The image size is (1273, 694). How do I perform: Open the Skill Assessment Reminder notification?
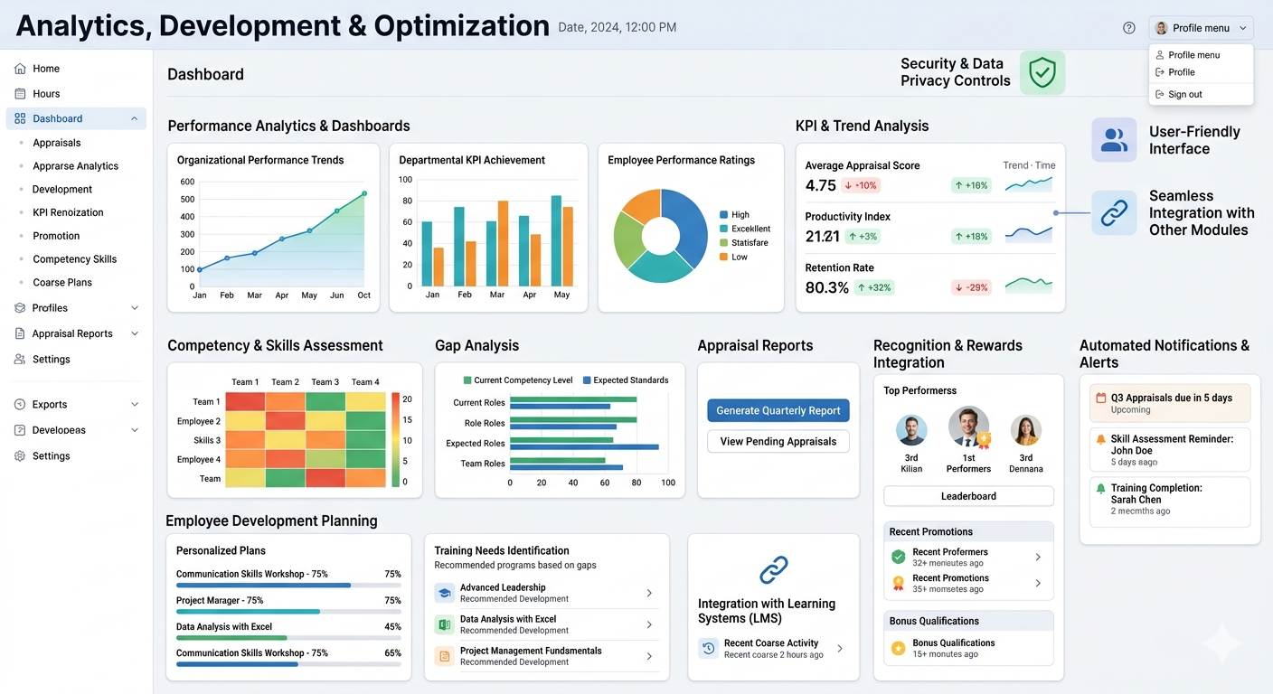1170,449
